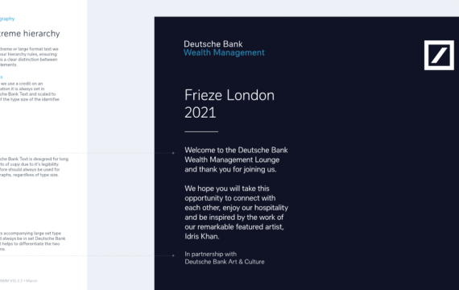
Task: Click the Deutsche Bank identifier text
Action: coord(213,44)
